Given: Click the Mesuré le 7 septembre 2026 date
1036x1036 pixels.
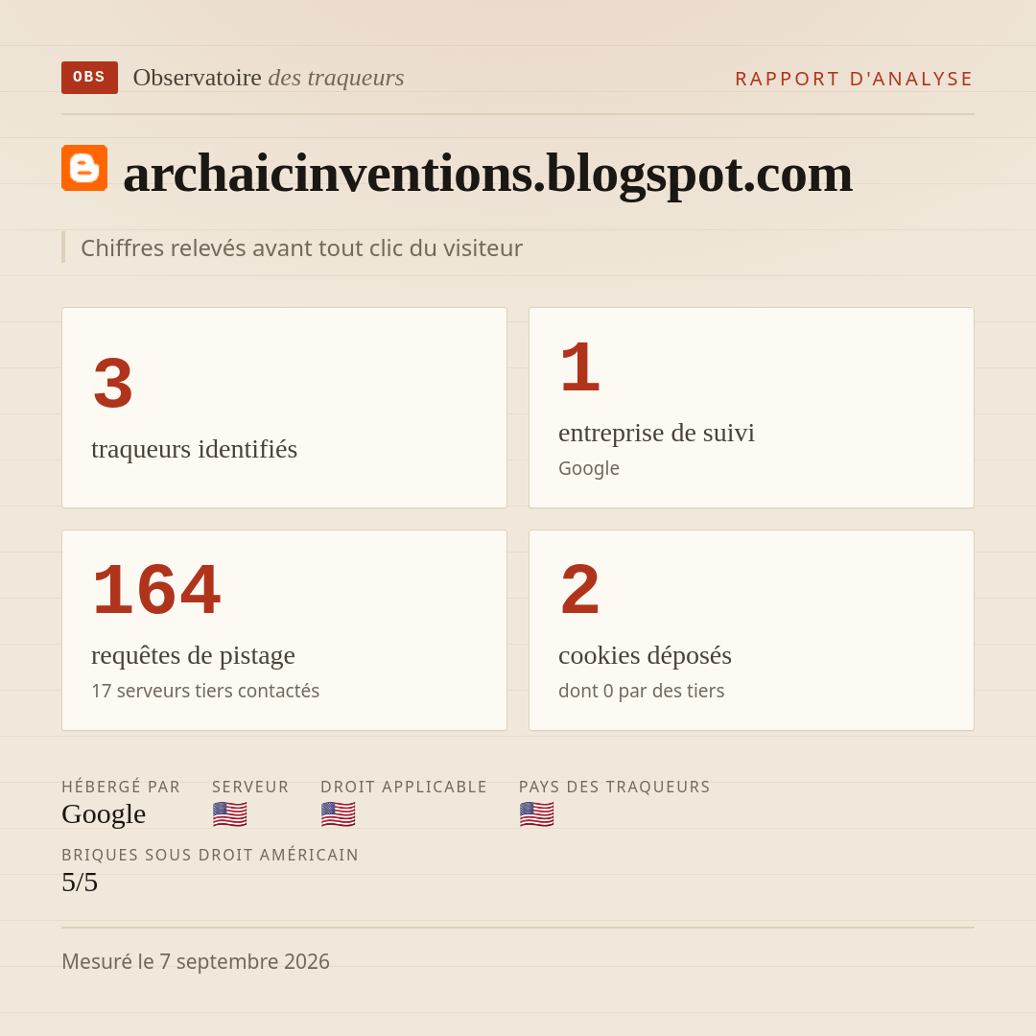Looking at the screenshot, I should click(x=196, y=961).
